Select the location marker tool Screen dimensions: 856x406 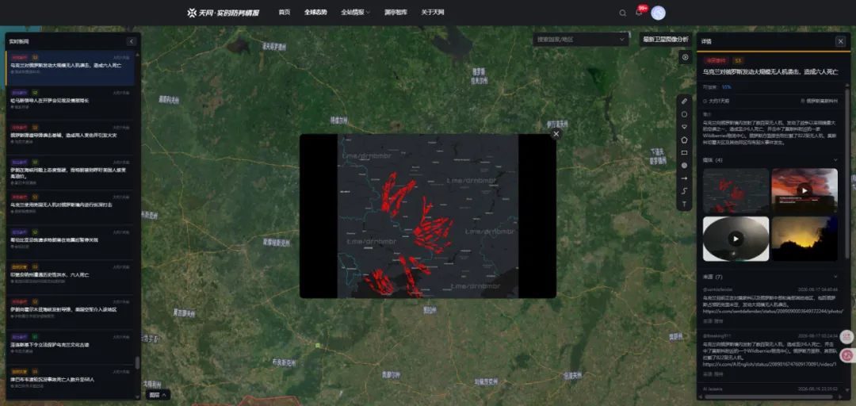point(685,127)
